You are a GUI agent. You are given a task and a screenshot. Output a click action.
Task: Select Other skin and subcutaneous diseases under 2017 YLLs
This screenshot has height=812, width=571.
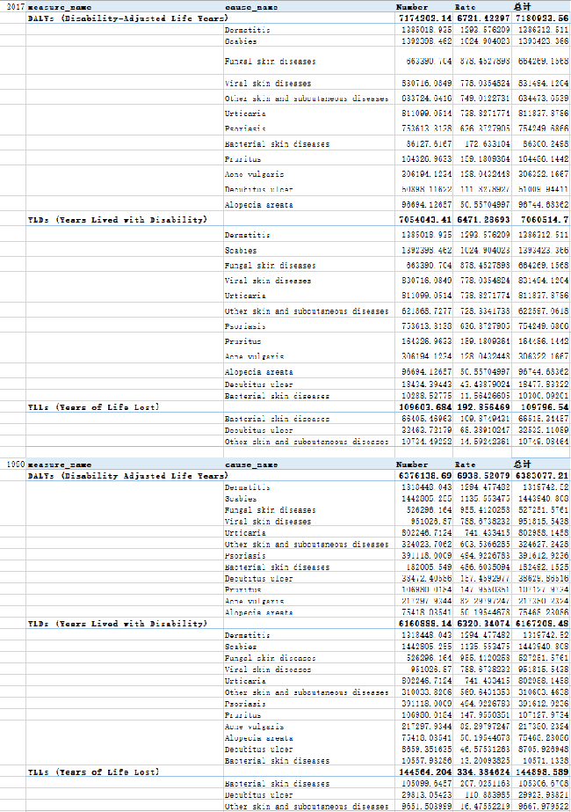coord(307,442)
